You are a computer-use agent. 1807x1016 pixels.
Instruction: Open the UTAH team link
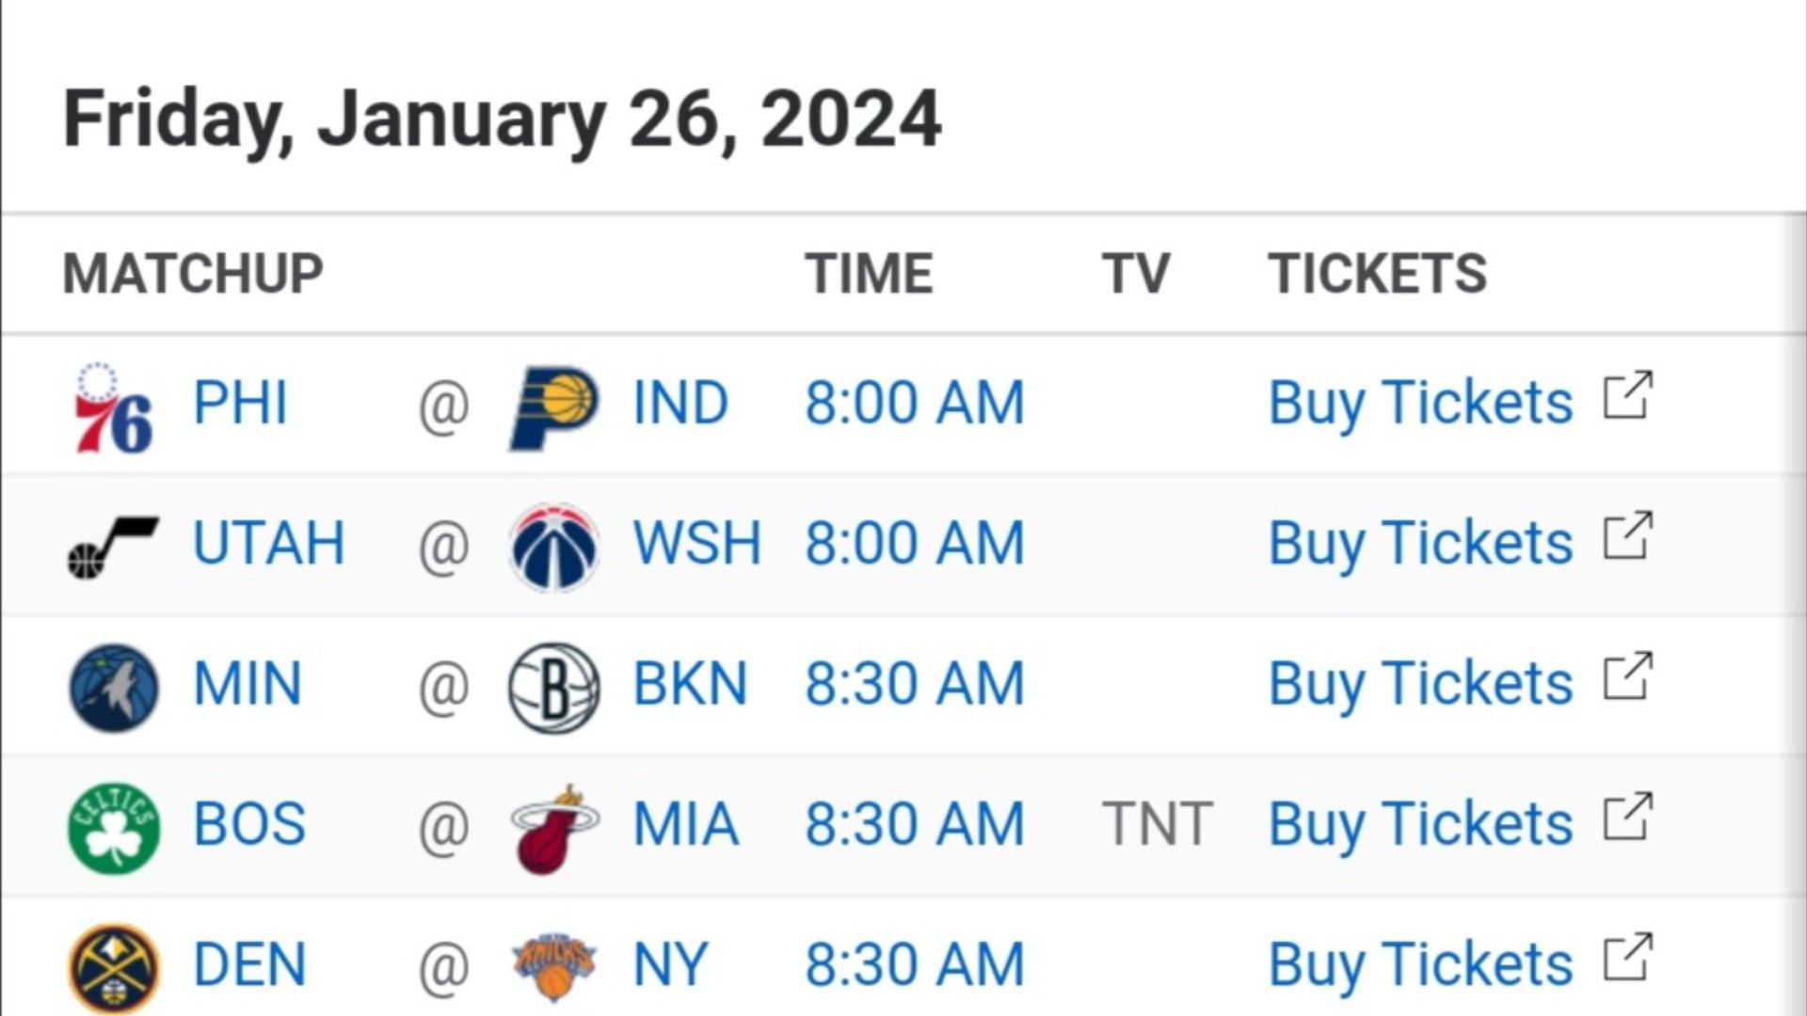coord(269,543)
